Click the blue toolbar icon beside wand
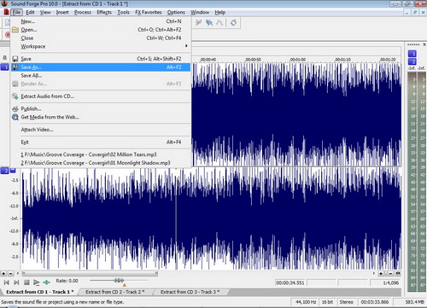This screenshot has width=427, height=308. [209, 22]
